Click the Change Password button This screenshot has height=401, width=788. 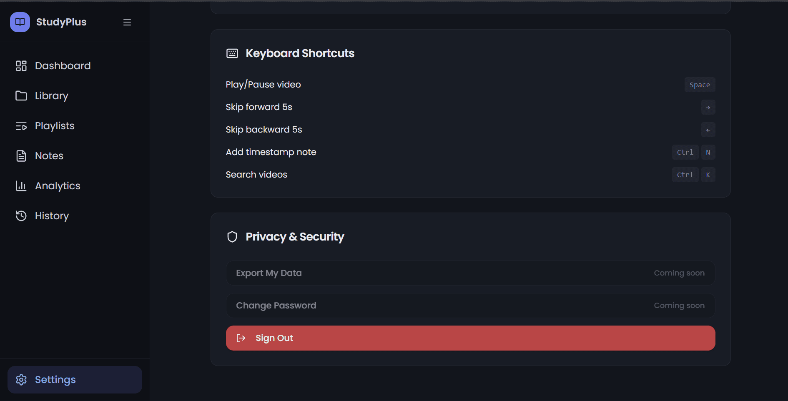(x=470, y=306)
